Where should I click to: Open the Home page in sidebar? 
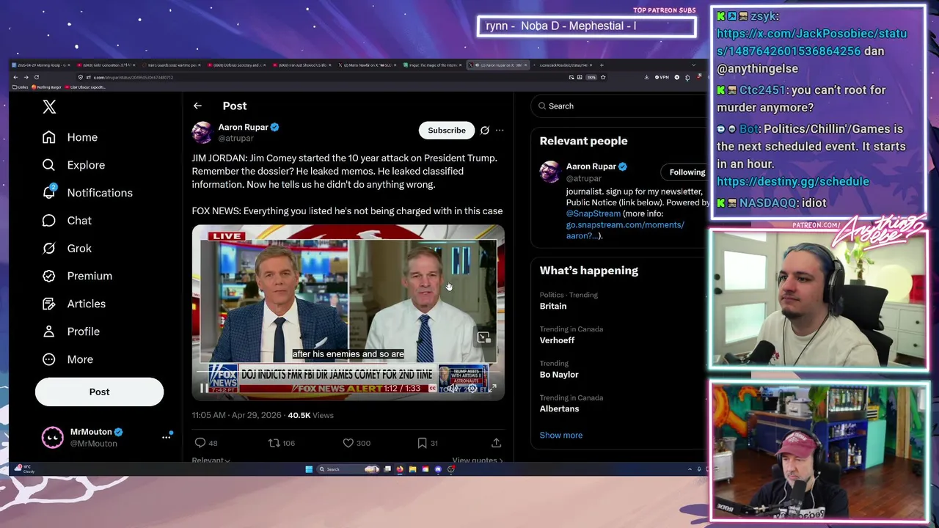coord(70,137)
